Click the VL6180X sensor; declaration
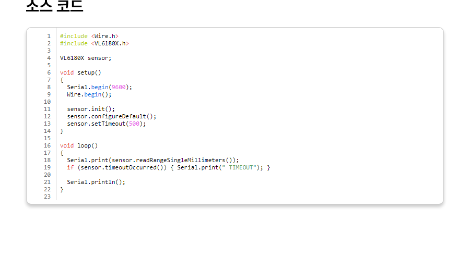 tap(86, 58)
